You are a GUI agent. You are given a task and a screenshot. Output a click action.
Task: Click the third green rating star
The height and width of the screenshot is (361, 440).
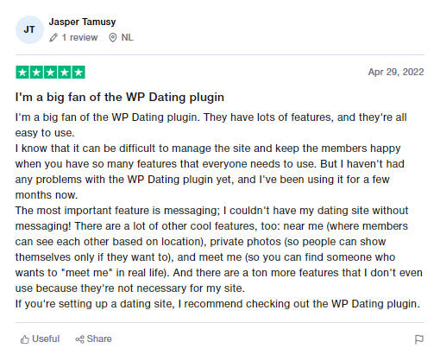50,73
